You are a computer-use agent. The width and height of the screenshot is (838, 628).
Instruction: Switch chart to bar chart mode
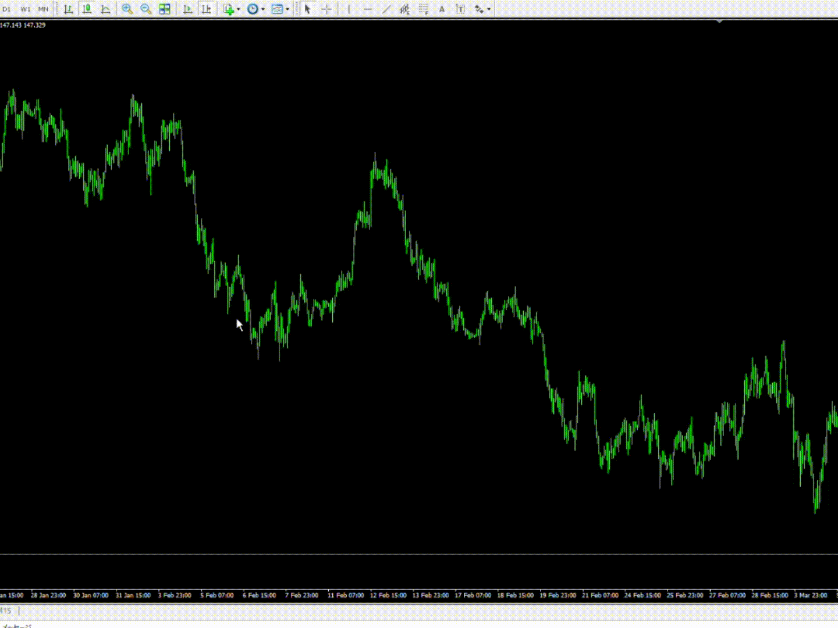(x=69, y=9)
